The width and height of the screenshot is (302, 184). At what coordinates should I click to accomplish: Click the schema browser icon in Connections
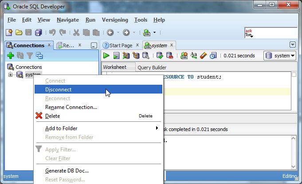[39, 56]
